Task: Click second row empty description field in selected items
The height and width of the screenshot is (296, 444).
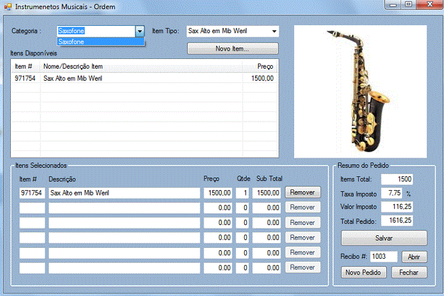Action: click(125, 208)
